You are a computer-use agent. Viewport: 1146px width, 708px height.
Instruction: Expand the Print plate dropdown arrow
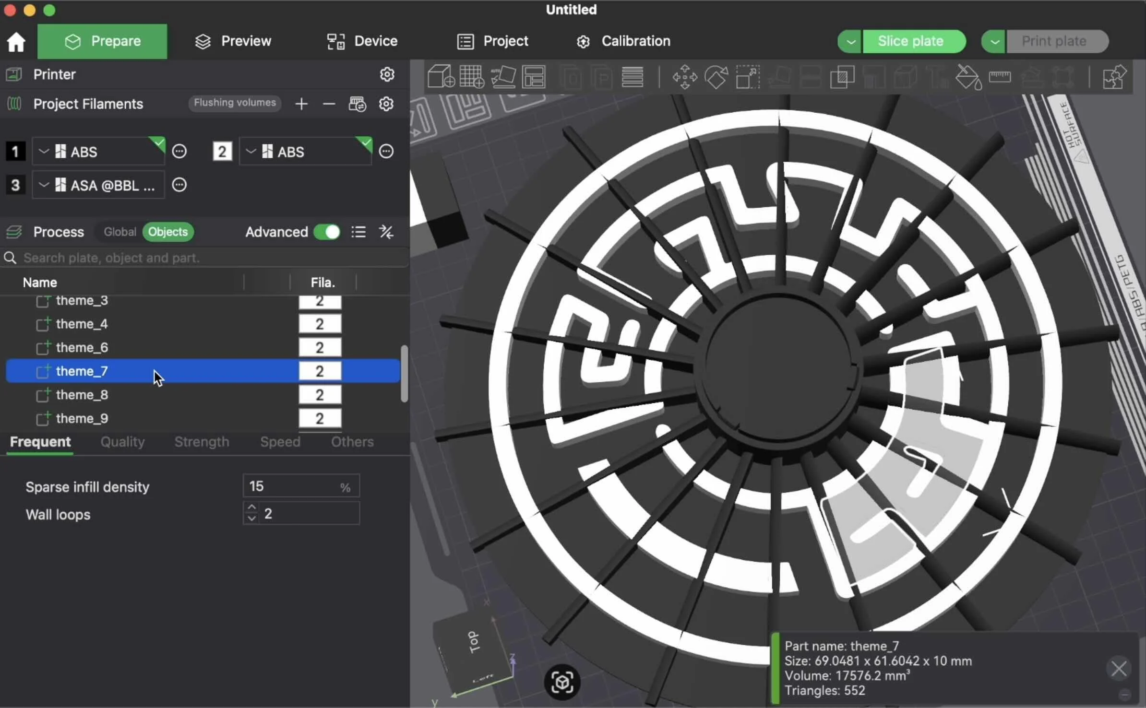[994, 42]
